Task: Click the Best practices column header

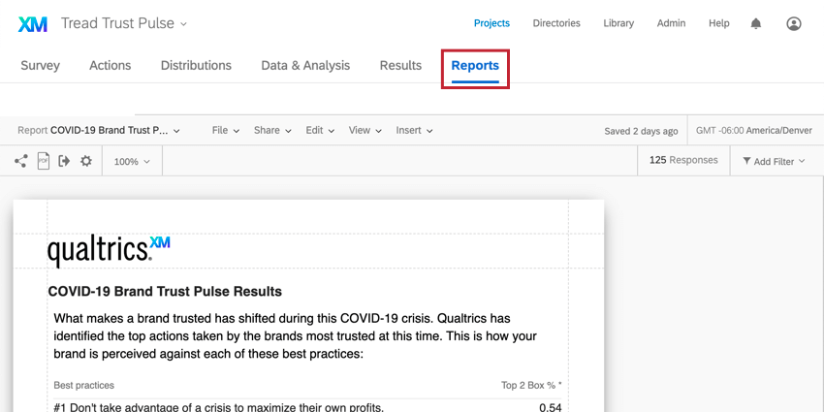Action: point(83,385)
